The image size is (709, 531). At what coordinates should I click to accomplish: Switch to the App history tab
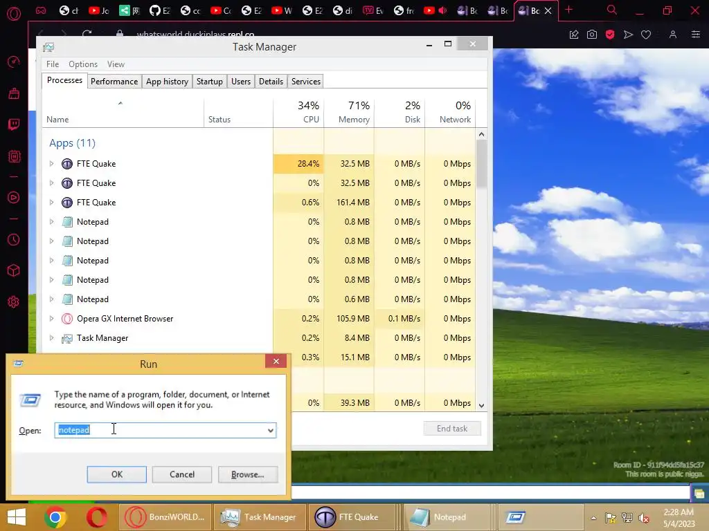pyautogui.click(x=167, y=82)
